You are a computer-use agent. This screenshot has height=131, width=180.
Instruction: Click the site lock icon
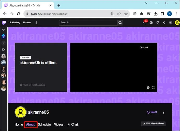coord(27,14)
